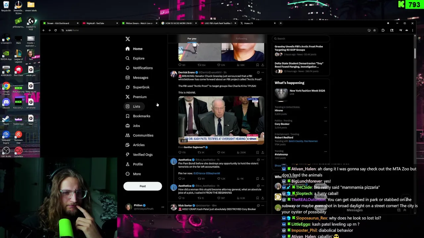Open more options for #statesmp trend
This screenshot has width=424, height=238.
click(x=325, y=151)
